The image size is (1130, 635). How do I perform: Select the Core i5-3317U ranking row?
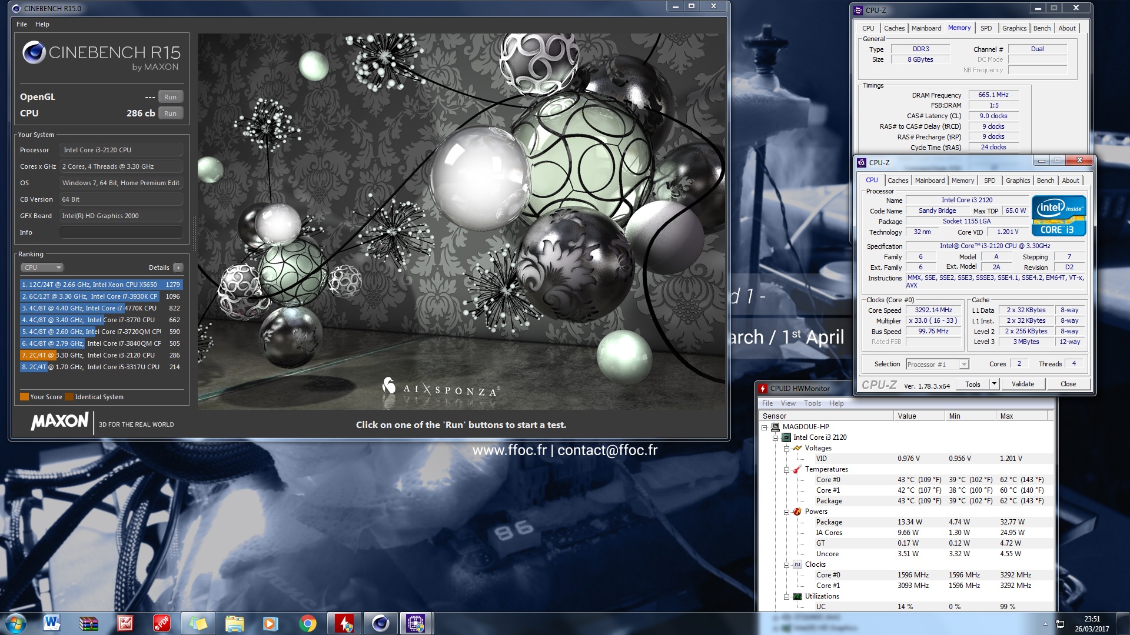click(101, 367)
